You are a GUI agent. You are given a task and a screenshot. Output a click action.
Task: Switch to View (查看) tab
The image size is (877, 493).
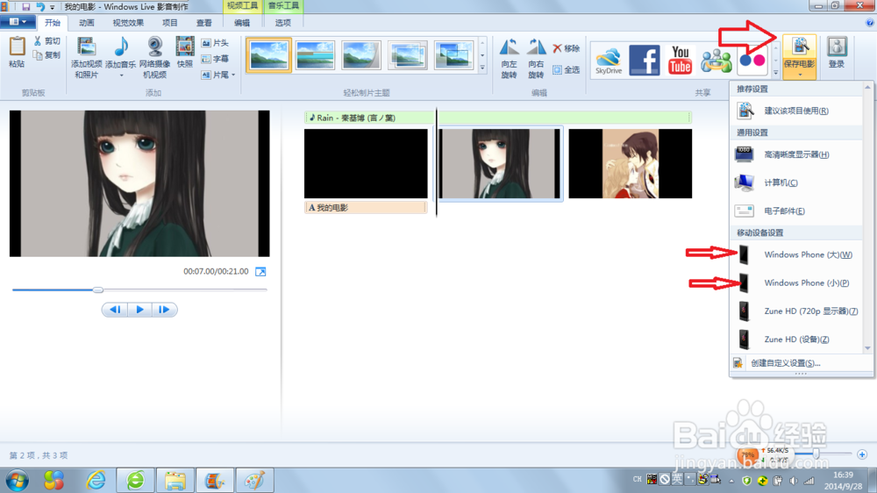point(204,23)
